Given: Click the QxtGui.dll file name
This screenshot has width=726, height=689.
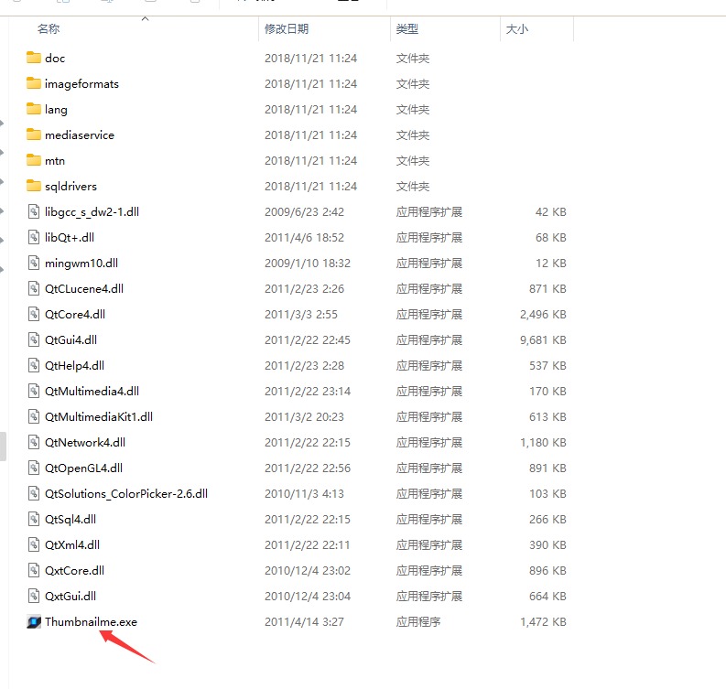Looking at the screenshot, I should (x=70, y=596).
